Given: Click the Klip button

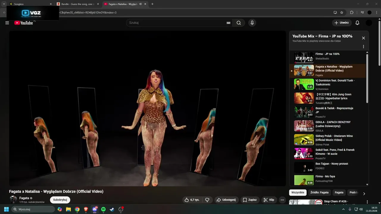Looking at the screenshot, I should (269, 200).
